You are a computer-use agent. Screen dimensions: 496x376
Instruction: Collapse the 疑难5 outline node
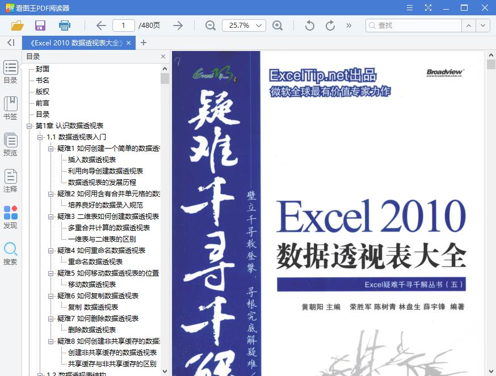(51, 273)
